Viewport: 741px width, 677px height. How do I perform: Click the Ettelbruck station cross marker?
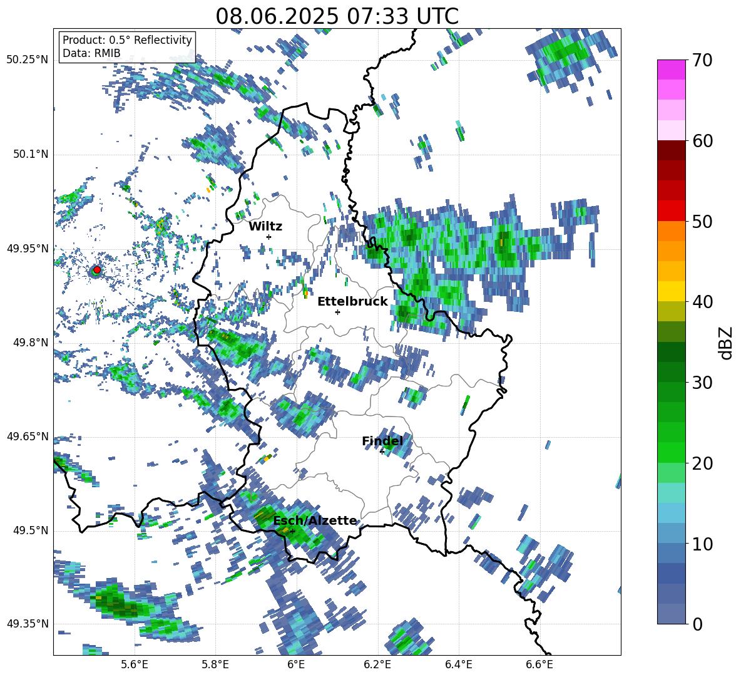coord(337,312)
